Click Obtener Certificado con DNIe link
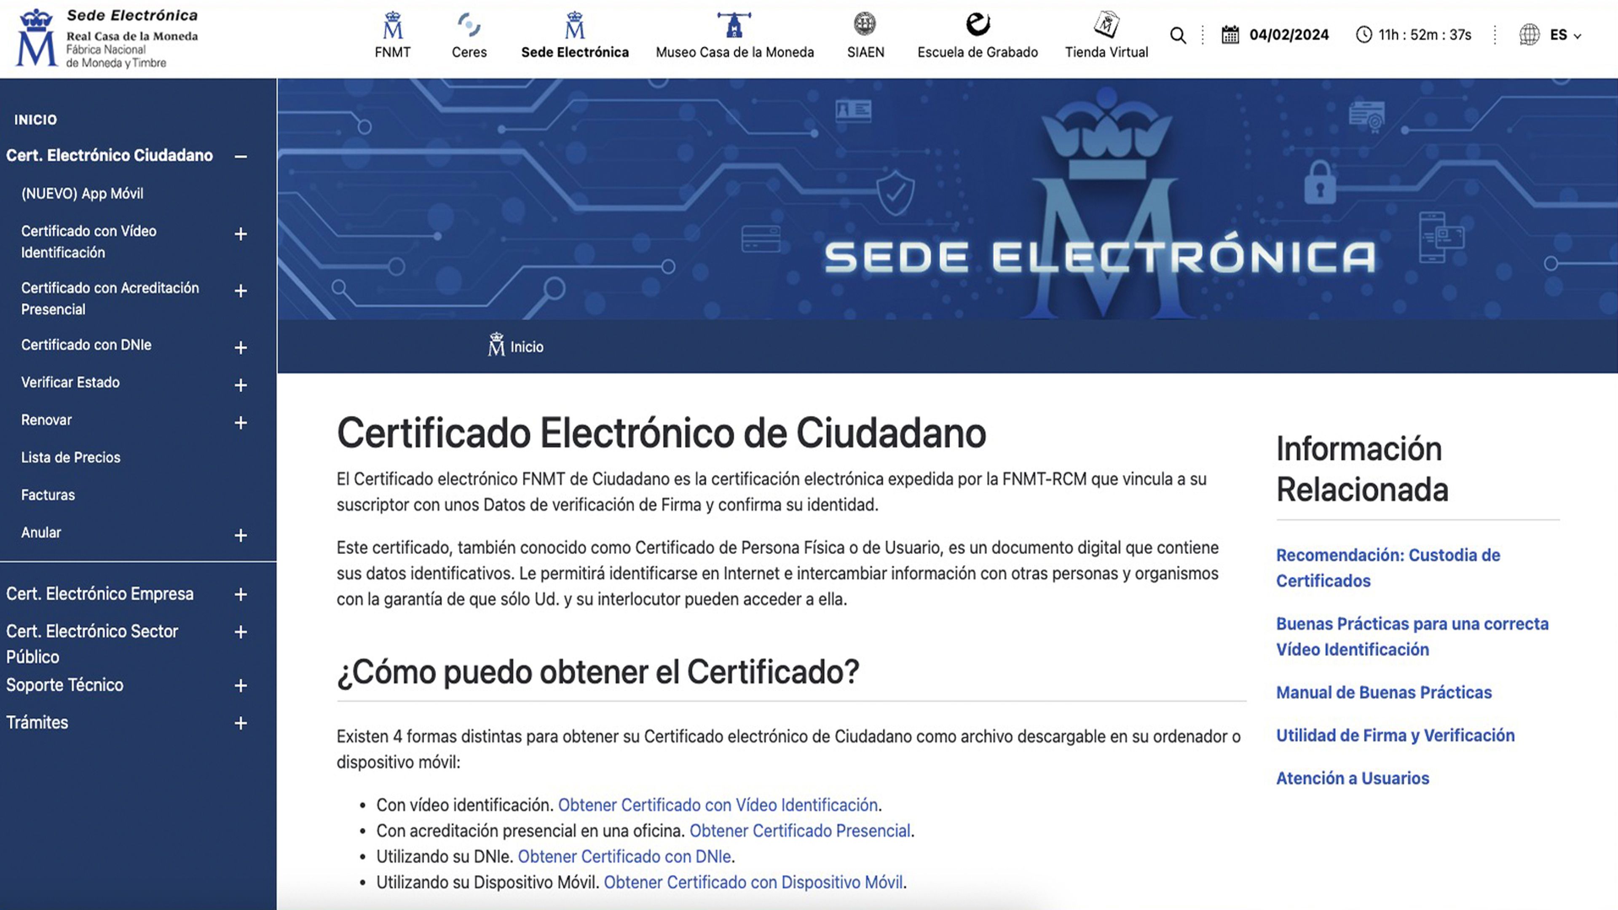 [x=624, y=856]
